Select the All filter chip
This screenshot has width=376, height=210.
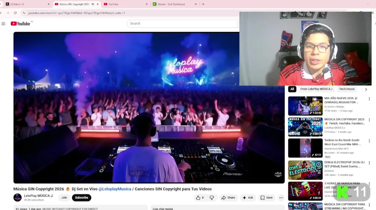(x=292, y=89)
